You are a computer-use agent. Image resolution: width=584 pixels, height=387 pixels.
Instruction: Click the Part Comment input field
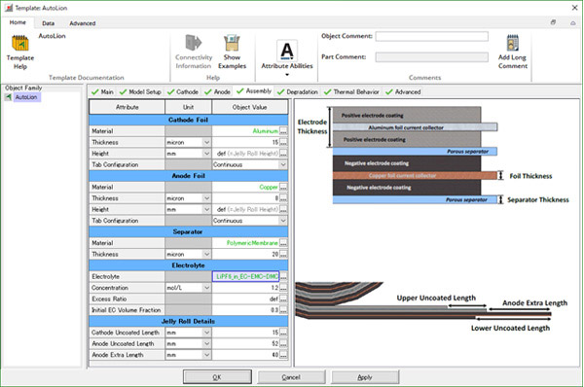pyautogui.click(x=431, y=57)
